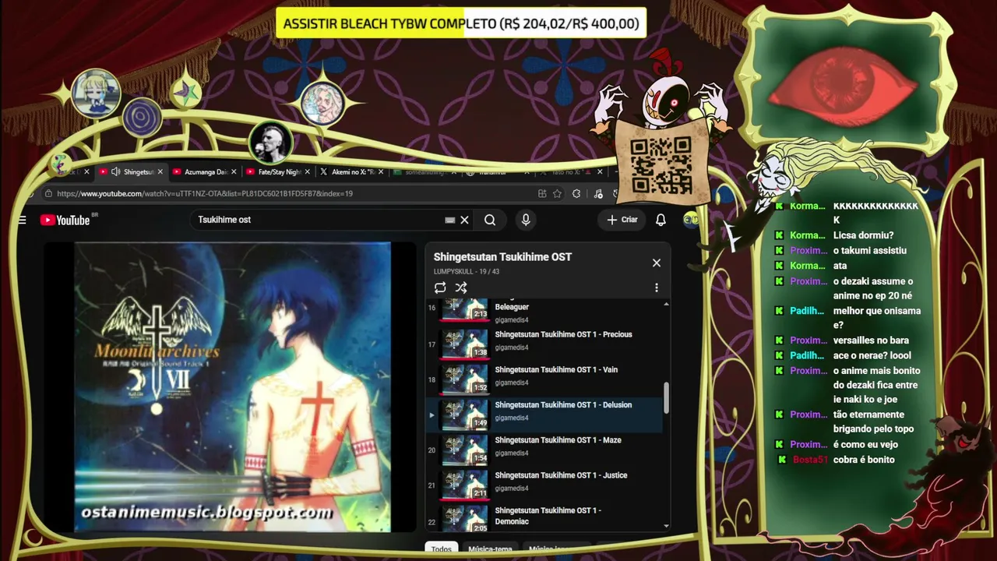Image resolution: width=997 pixels, height=561 pixels.
Task: Switch to the Azumanga Daioh browser tab
Action: point(206,172)
